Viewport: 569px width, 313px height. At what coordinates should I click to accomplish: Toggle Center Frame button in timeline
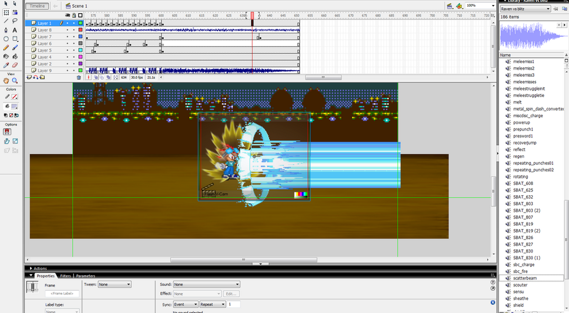(x=88, y=77)
